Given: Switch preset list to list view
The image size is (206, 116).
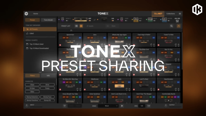Looking at the screenshot, I should [x=76, y=26].
